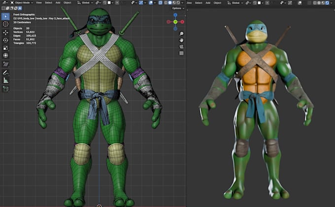Open Add menu in right viewport
The height and width of the screenshot is (207, 335).
pyautogui.click(x=208, y=3)
